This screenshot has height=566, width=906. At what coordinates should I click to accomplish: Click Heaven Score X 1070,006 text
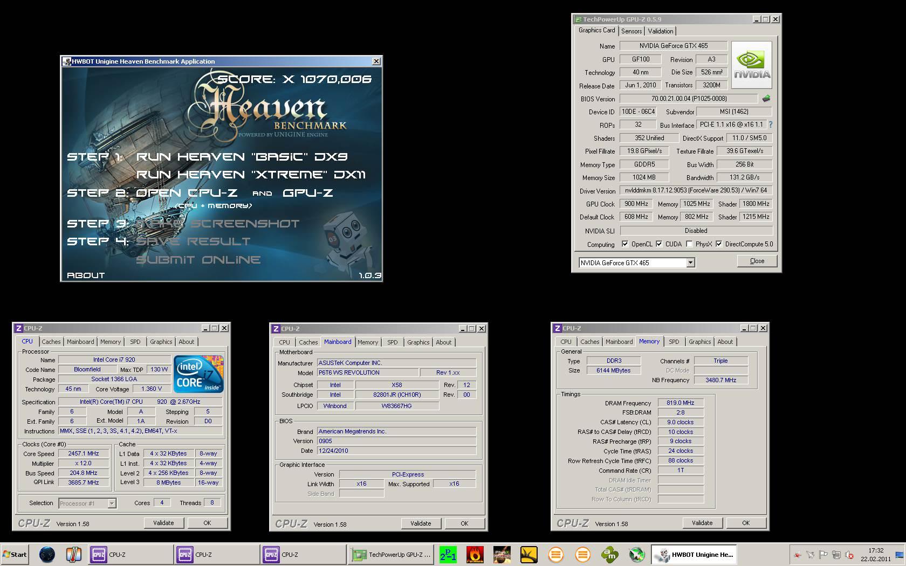point(294,79)
